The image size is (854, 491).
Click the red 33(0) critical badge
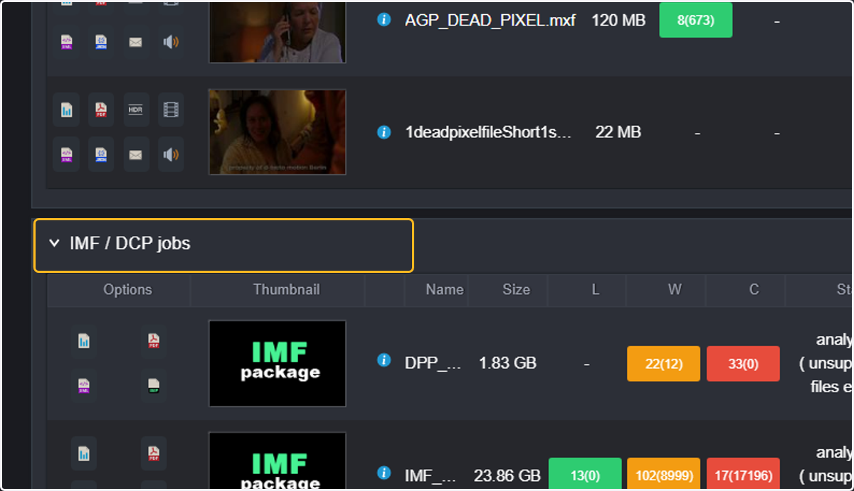[x=743, y=364]
